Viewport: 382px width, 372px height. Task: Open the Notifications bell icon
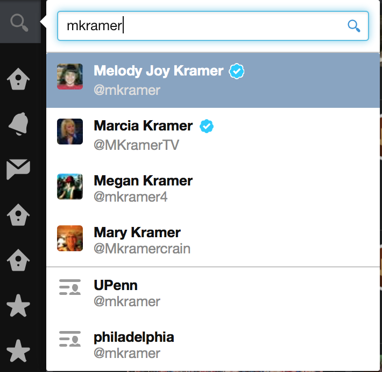(x=18, y=124)
